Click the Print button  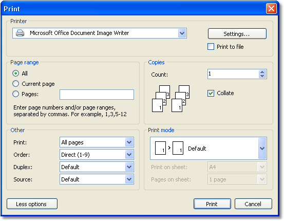(212, 204)
